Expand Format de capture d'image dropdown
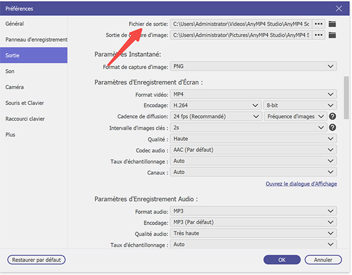The image size is (352, 275). tap(253, 66)
